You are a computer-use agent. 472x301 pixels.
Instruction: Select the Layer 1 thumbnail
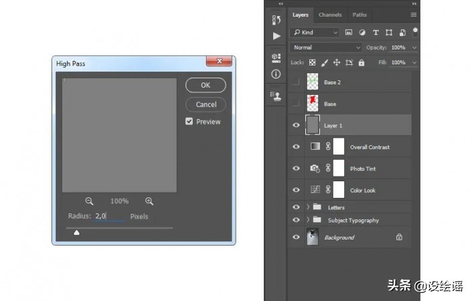[x=313, y=125]
